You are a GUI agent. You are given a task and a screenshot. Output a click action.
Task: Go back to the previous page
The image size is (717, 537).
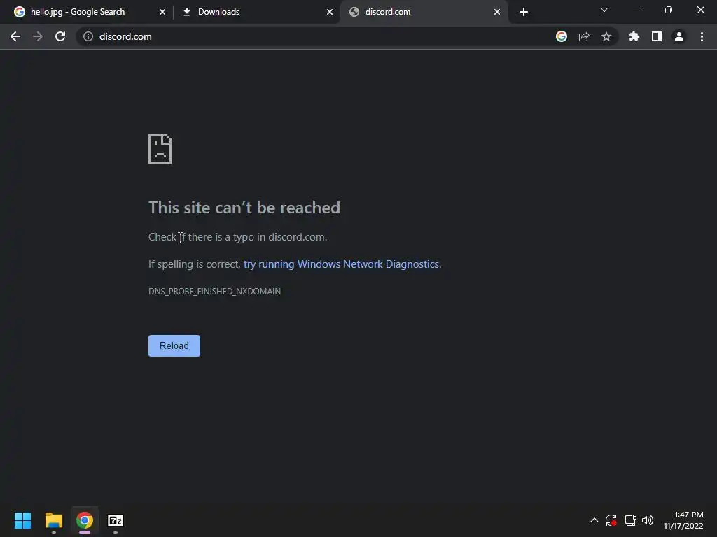(x=15, y=36)
